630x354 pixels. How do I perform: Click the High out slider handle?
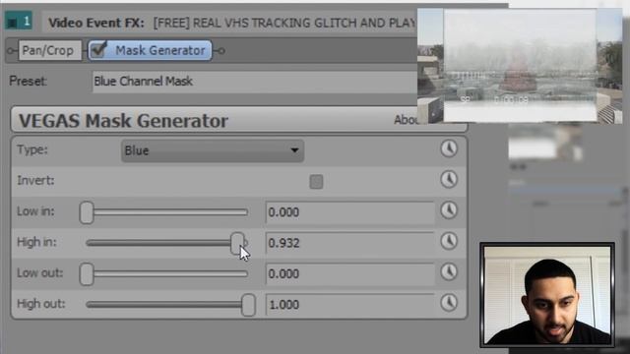point(248,305)
